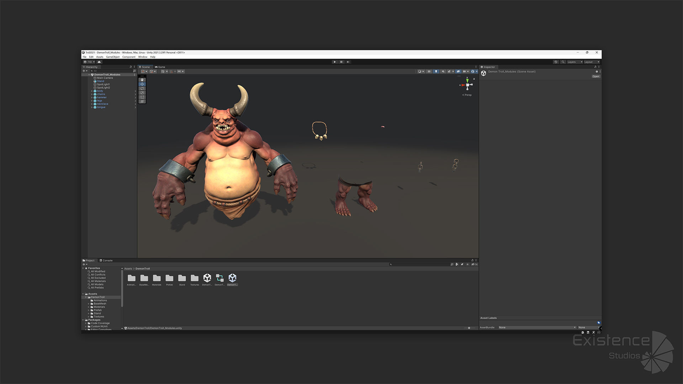Open the Undo History button

tap(556, 62)
